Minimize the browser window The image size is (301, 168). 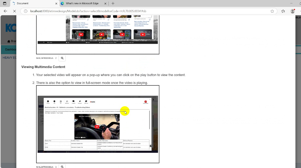291,3
